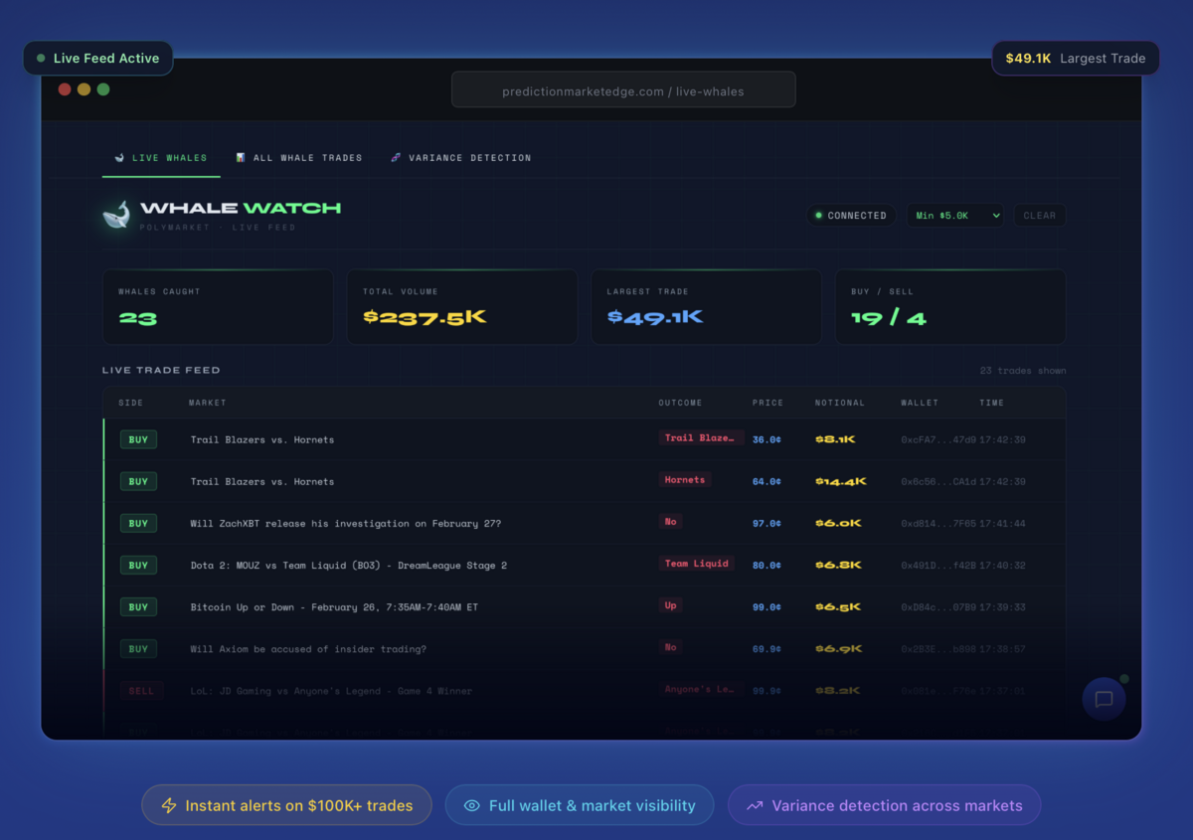Click LoL: JD Gaming vs Anyone's Legend market
This screenshot has height=840, width=1193.
pyautogui.click(x=331, y=691)
